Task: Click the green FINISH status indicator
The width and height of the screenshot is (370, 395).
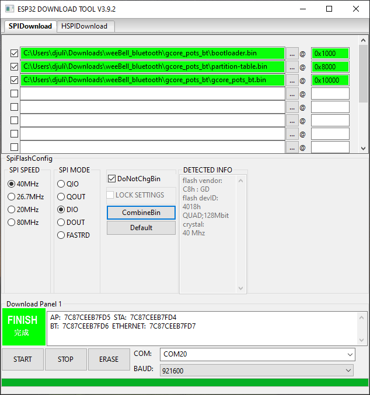Action: pyautogui.click(x=24, y=327)
